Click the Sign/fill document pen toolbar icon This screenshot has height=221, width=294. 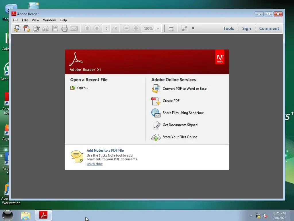(36, 28)
